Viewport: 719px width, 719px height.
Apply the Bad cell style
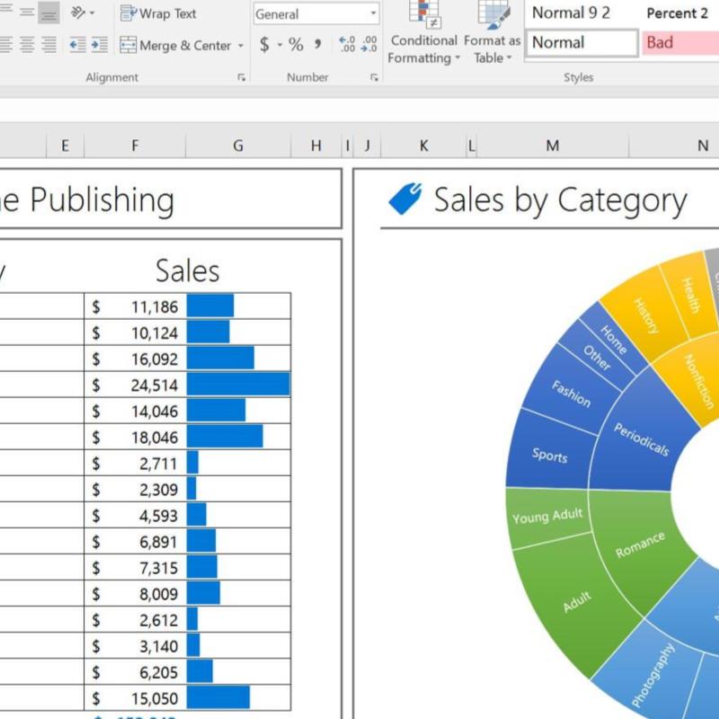click(x=680, y=42)
